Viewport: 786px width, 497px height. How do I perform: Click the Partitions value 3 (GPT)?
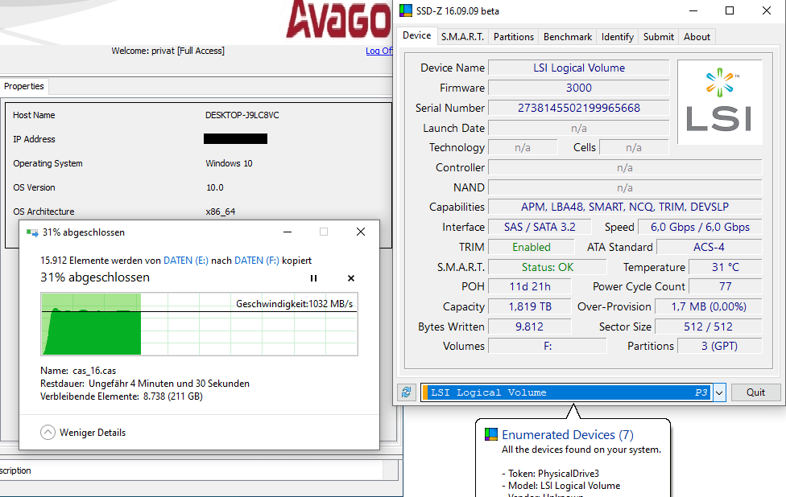point(719,347)
